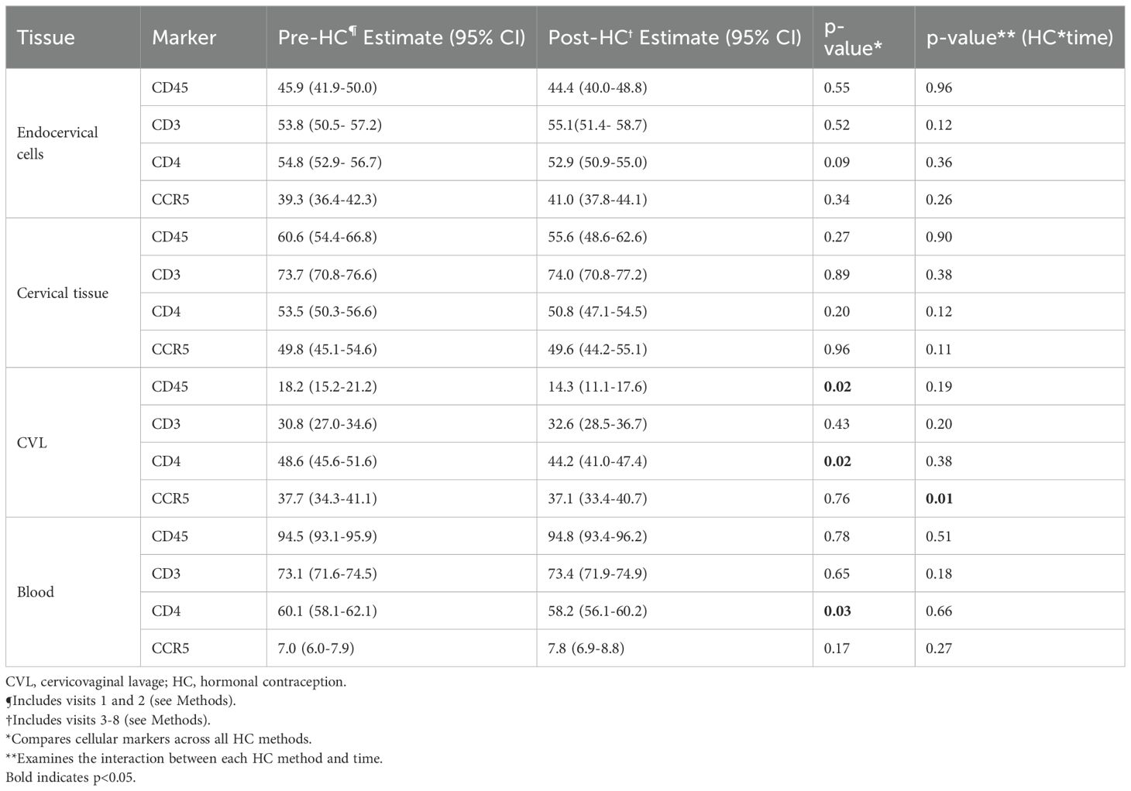This screenshot has height=791, width=1131.
Task: Click the CCR5 marker in the Blood section
Action: coord(170,648)
